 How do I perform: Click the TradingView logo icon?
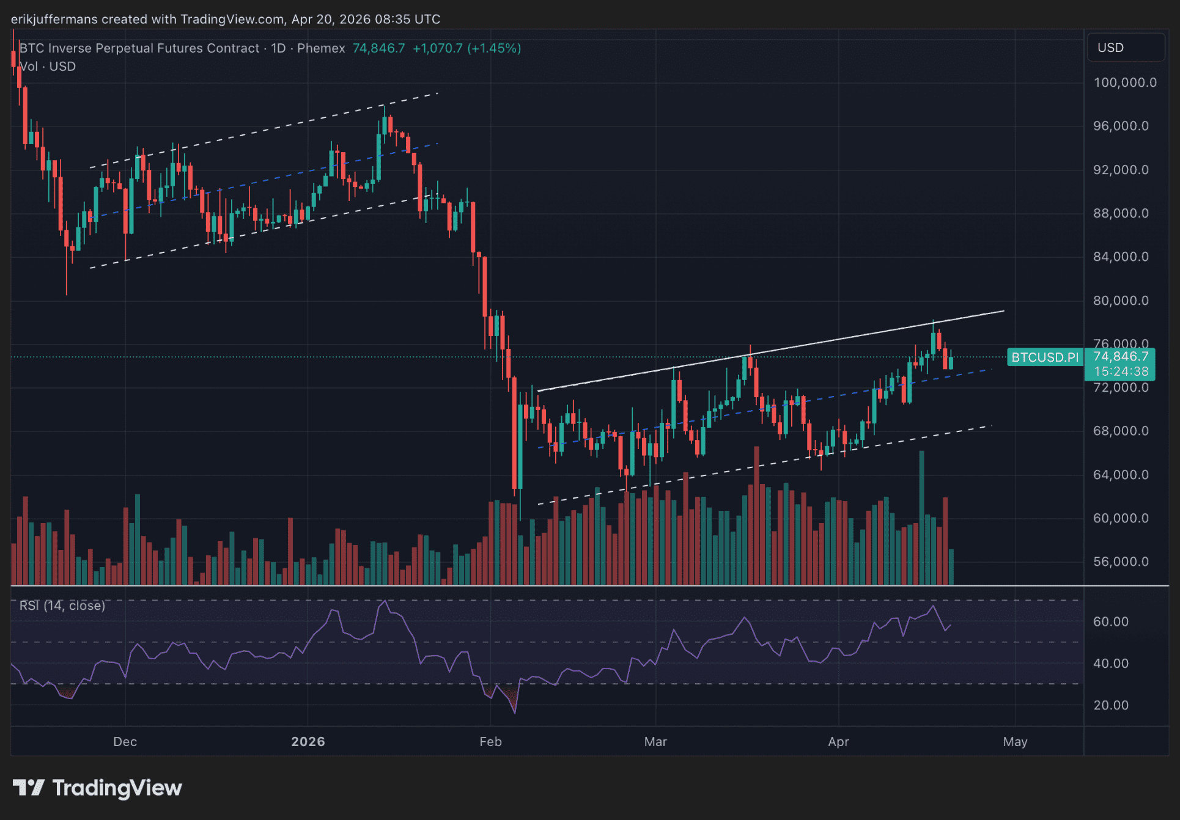point(28,788)
